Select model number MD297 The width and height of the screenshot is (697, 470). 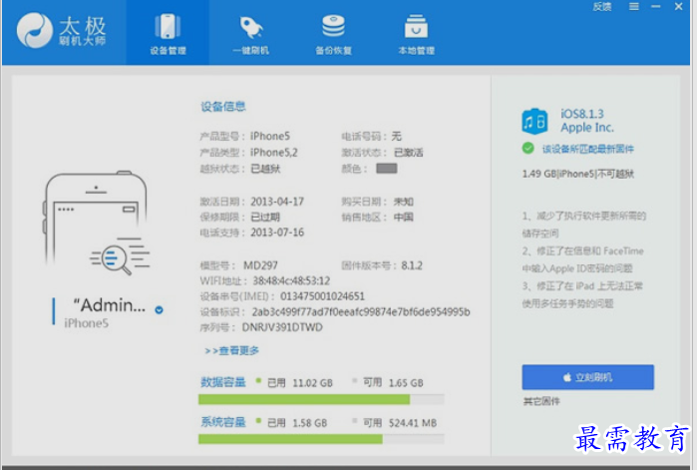coord(260,265)
